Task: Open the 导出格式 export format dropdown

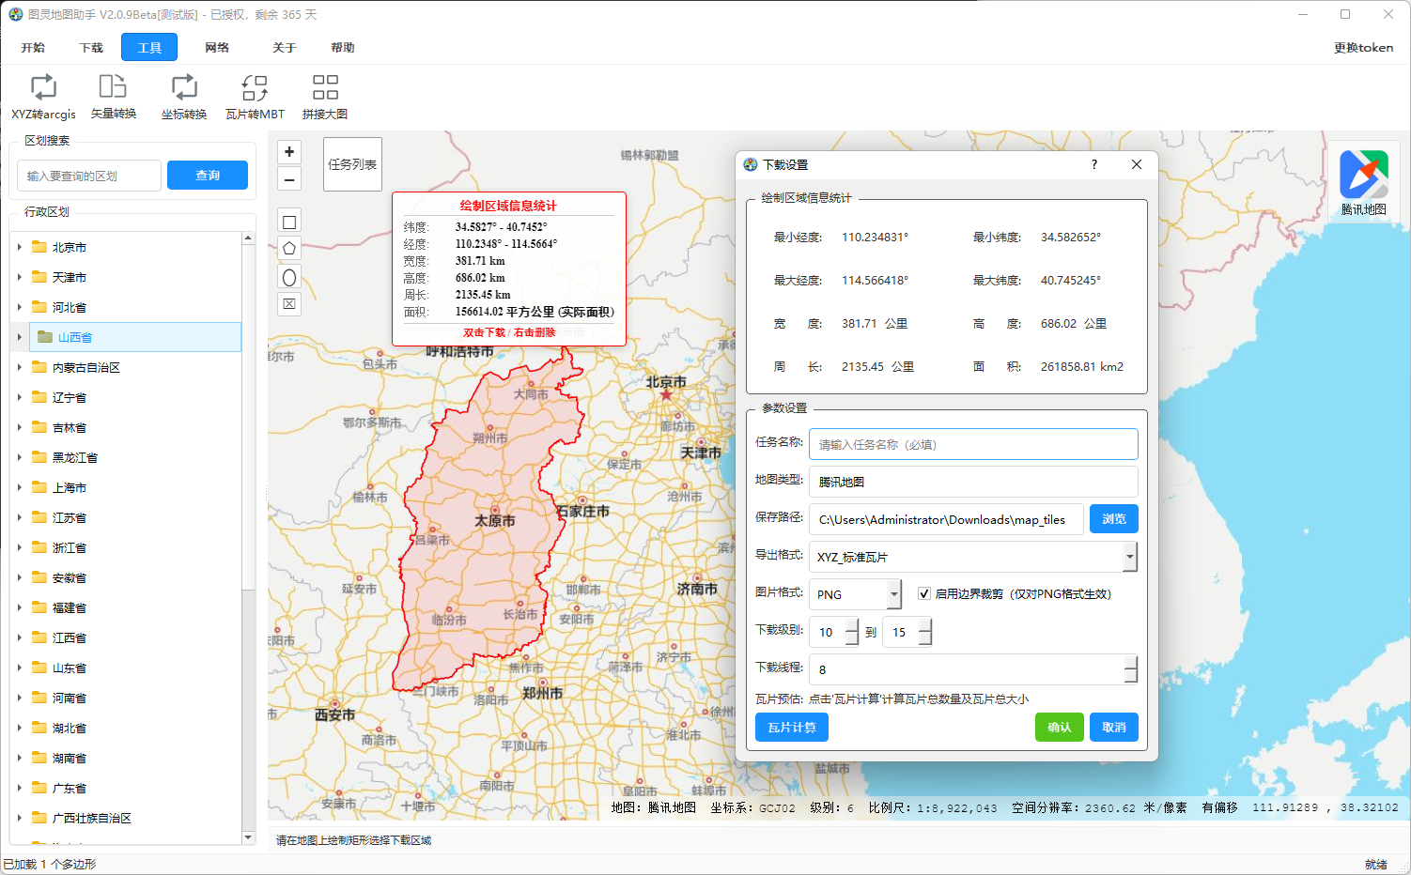Action: point(1129,556)
